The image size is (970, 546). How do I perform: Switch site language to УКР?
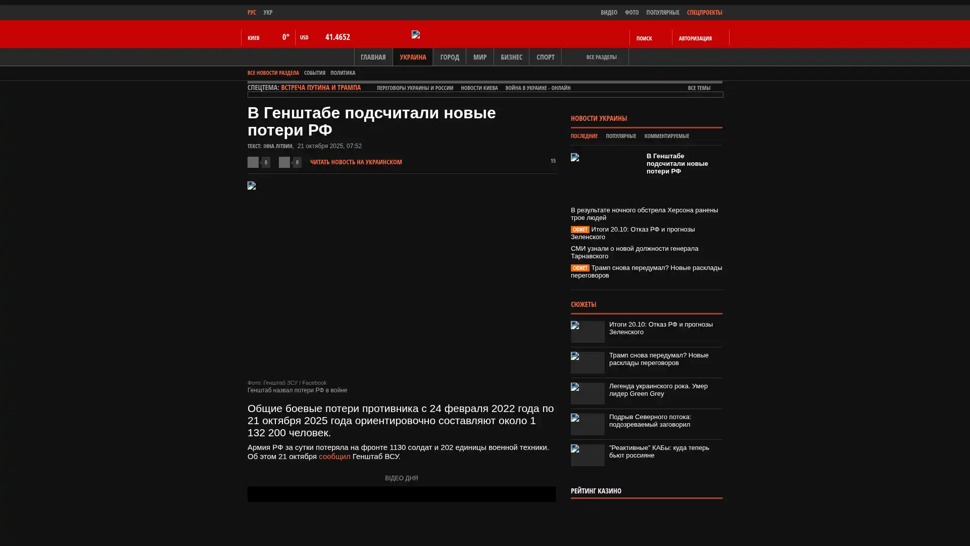click(x=268, y=12)
